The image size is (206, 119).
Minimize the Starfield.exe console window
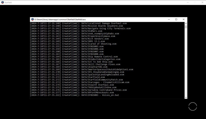pyautogui.click(x=169, y=19)
